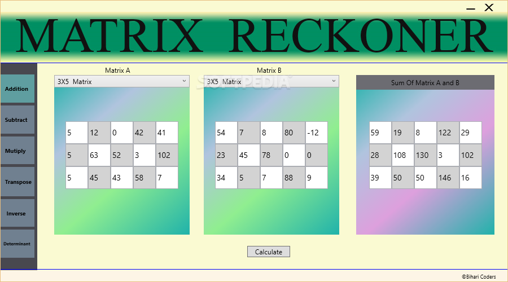Click sum result cell showing 122
Screen dimensions: 508x282
tap(448, 133)
